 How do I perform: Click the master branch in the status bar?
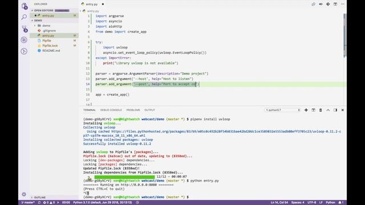pos(28,203)
